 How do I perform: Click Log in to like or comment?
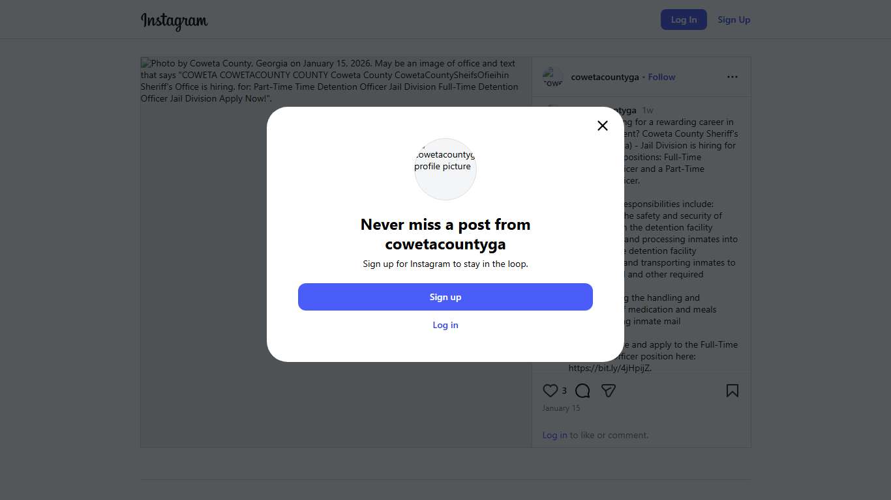tap(554, 435)
